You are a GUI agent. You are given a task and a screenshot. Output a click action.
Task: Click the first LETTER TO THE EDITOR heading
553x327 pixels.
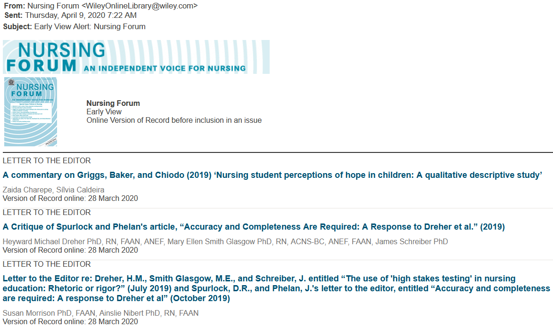pos(47,160)
